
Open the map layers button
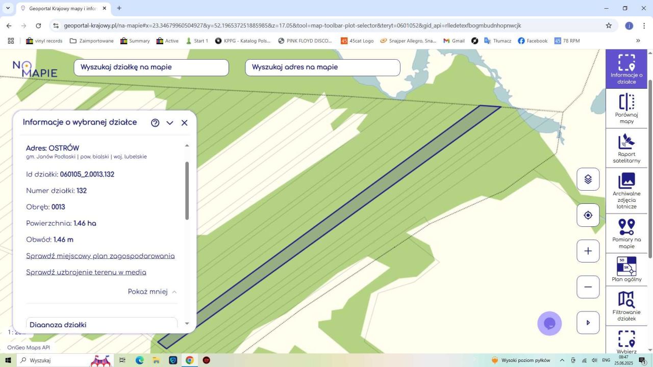(x=588, y=179)
